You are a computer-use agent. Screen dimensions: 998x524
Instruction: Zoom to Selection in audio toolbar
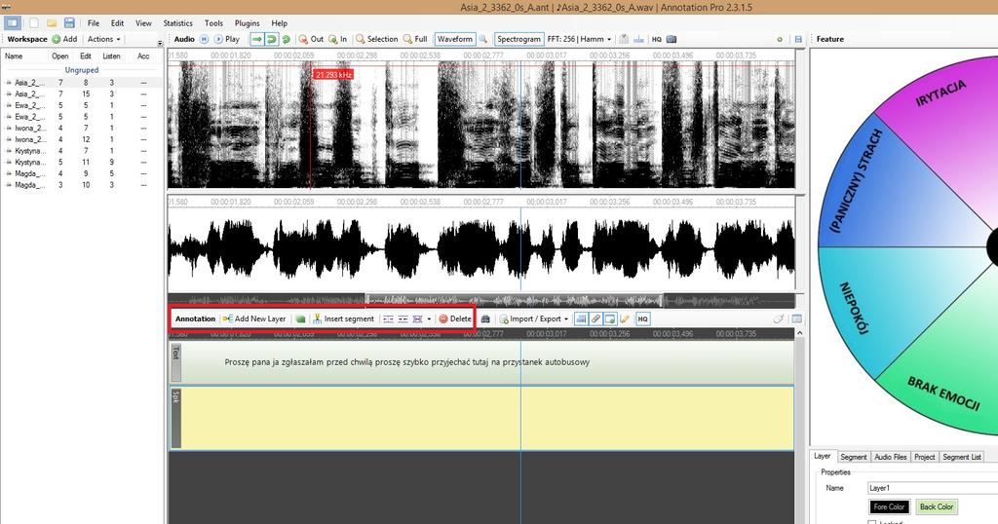click(x=376, y=39)
